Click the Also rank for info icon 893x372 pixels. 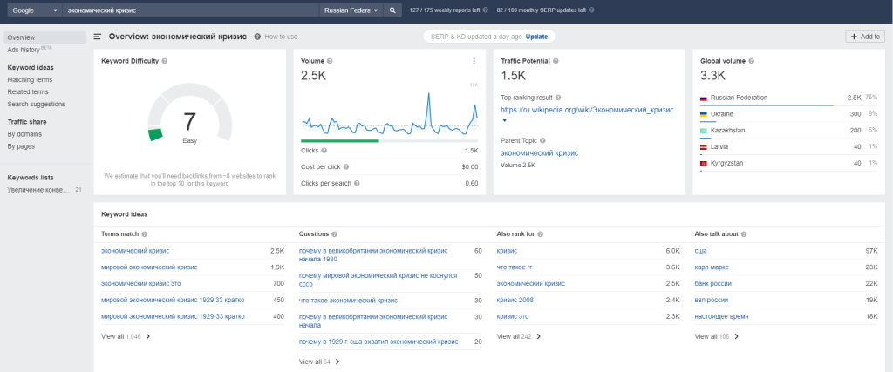540,233
